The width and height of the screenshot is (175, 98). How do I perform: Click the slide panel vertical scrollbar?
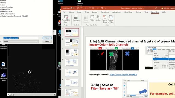[x=82, y=58]
